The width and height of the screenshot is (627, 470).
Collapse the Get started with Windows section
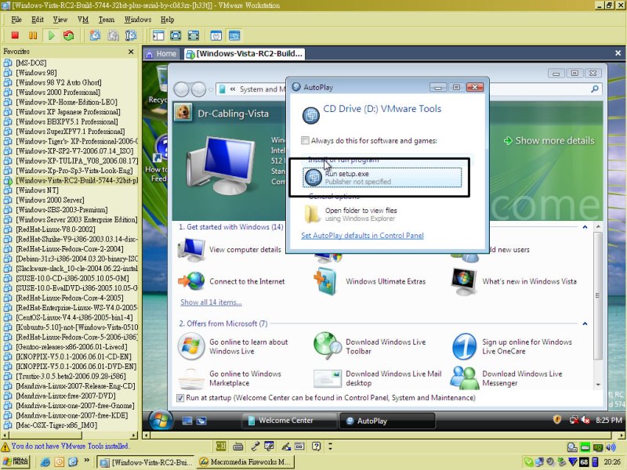(x=585, y=227)
